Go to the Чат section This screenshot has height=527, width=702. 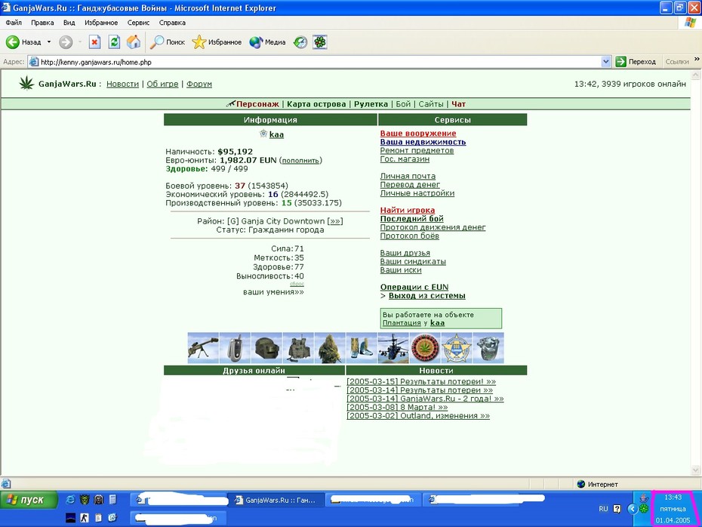tap(458, 104)
